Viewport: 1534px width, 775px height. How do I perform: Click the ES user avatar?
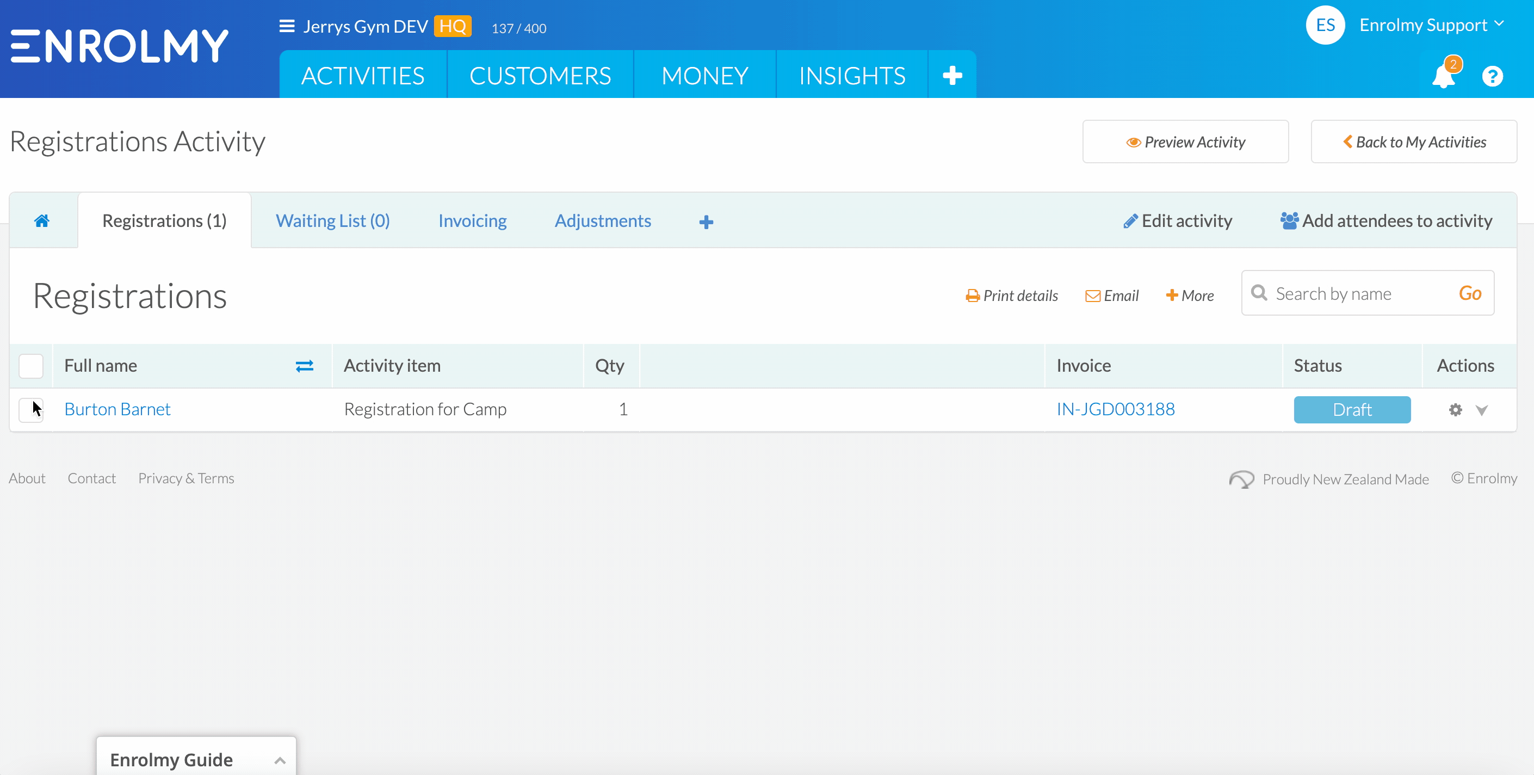tap(1325, 25)
